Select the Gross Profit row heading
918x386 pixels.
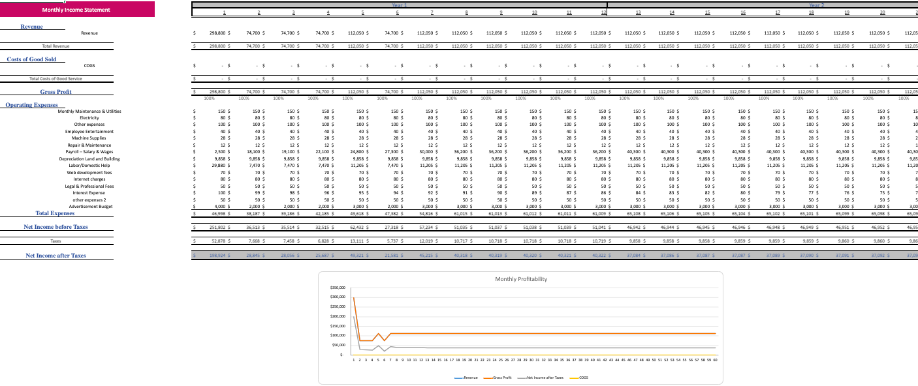[55, 92]
